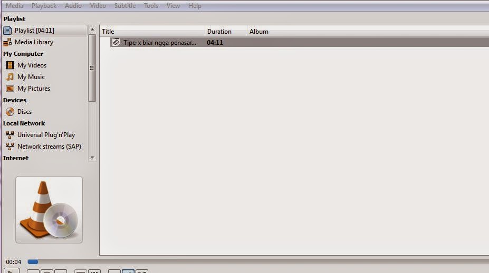Image resolution: width=489 pixels, height=273 pixels.
Task: Open the Help menu
Action: pos(195,6)
